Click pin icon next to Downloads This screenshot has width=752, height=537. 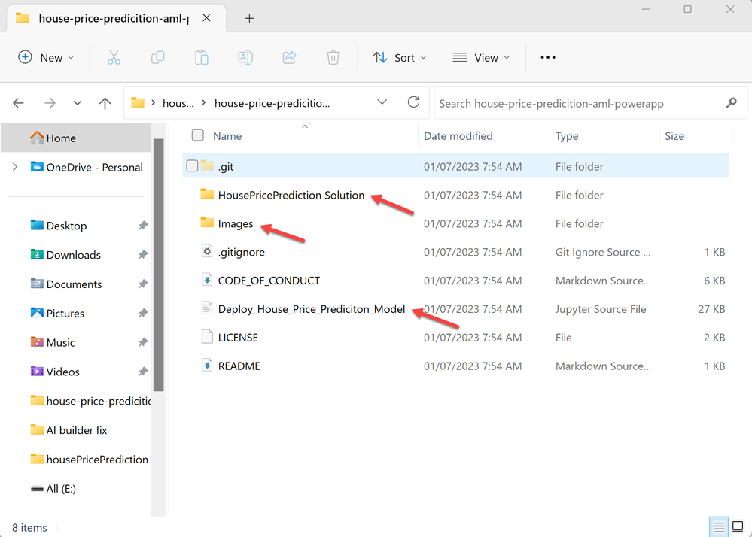coord(142,255)
